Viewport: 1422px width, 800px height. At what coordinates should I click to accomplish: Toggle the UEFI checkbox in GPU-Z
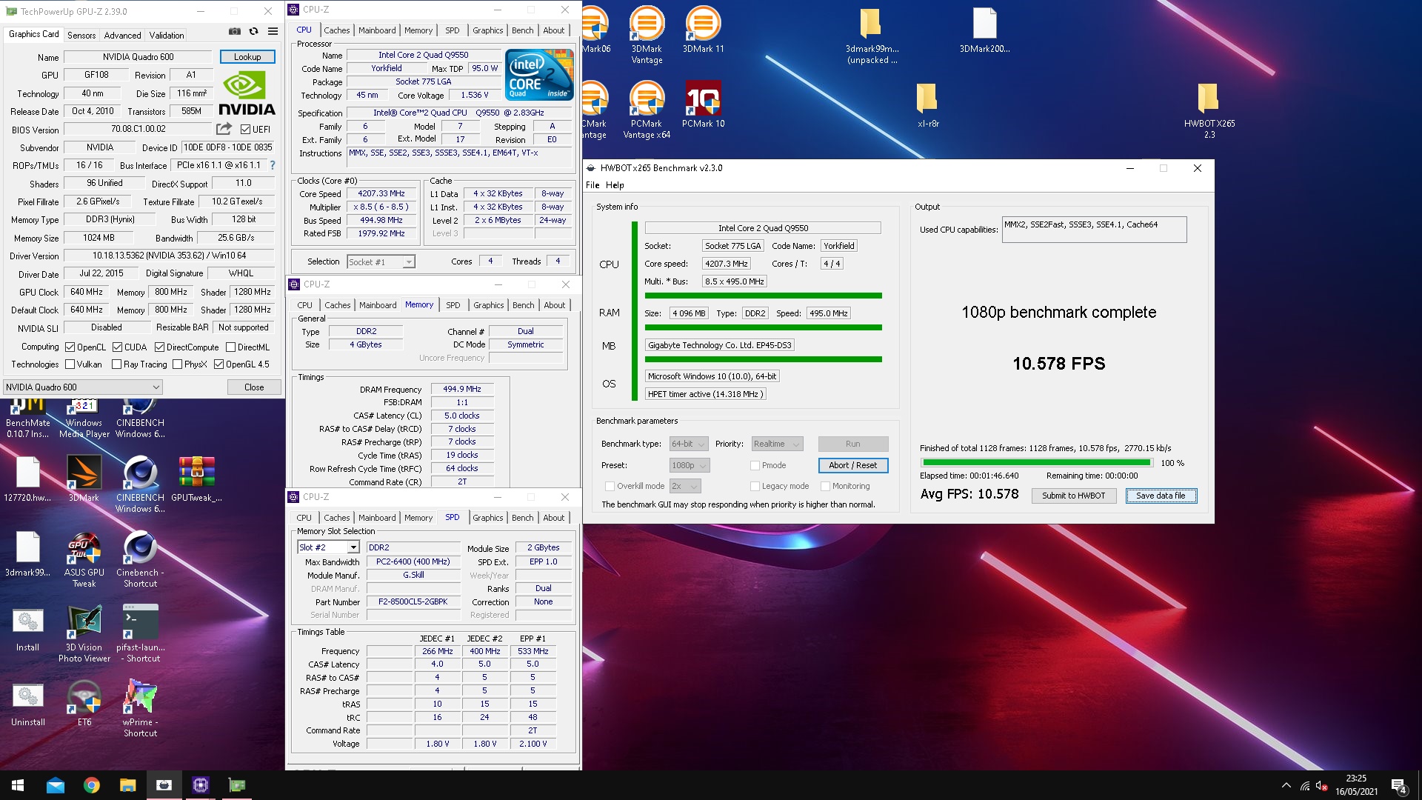(245, 129)
